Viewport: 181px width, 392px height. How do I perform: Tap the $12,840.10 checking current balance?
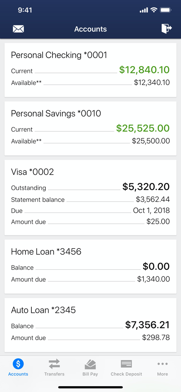[x=144, y=70]
